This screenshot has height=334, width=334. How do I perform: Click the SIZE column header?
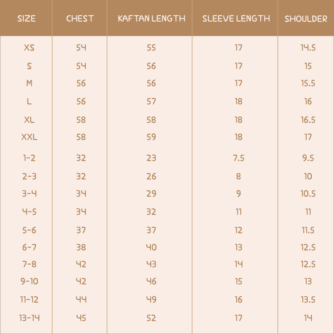click(x=26, y=18)
